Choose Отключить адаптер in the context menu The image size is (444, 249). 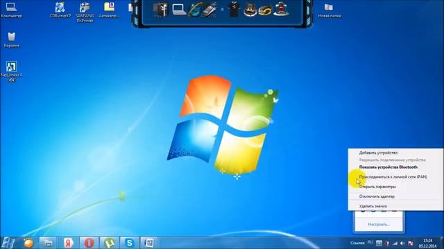[377, 196]
